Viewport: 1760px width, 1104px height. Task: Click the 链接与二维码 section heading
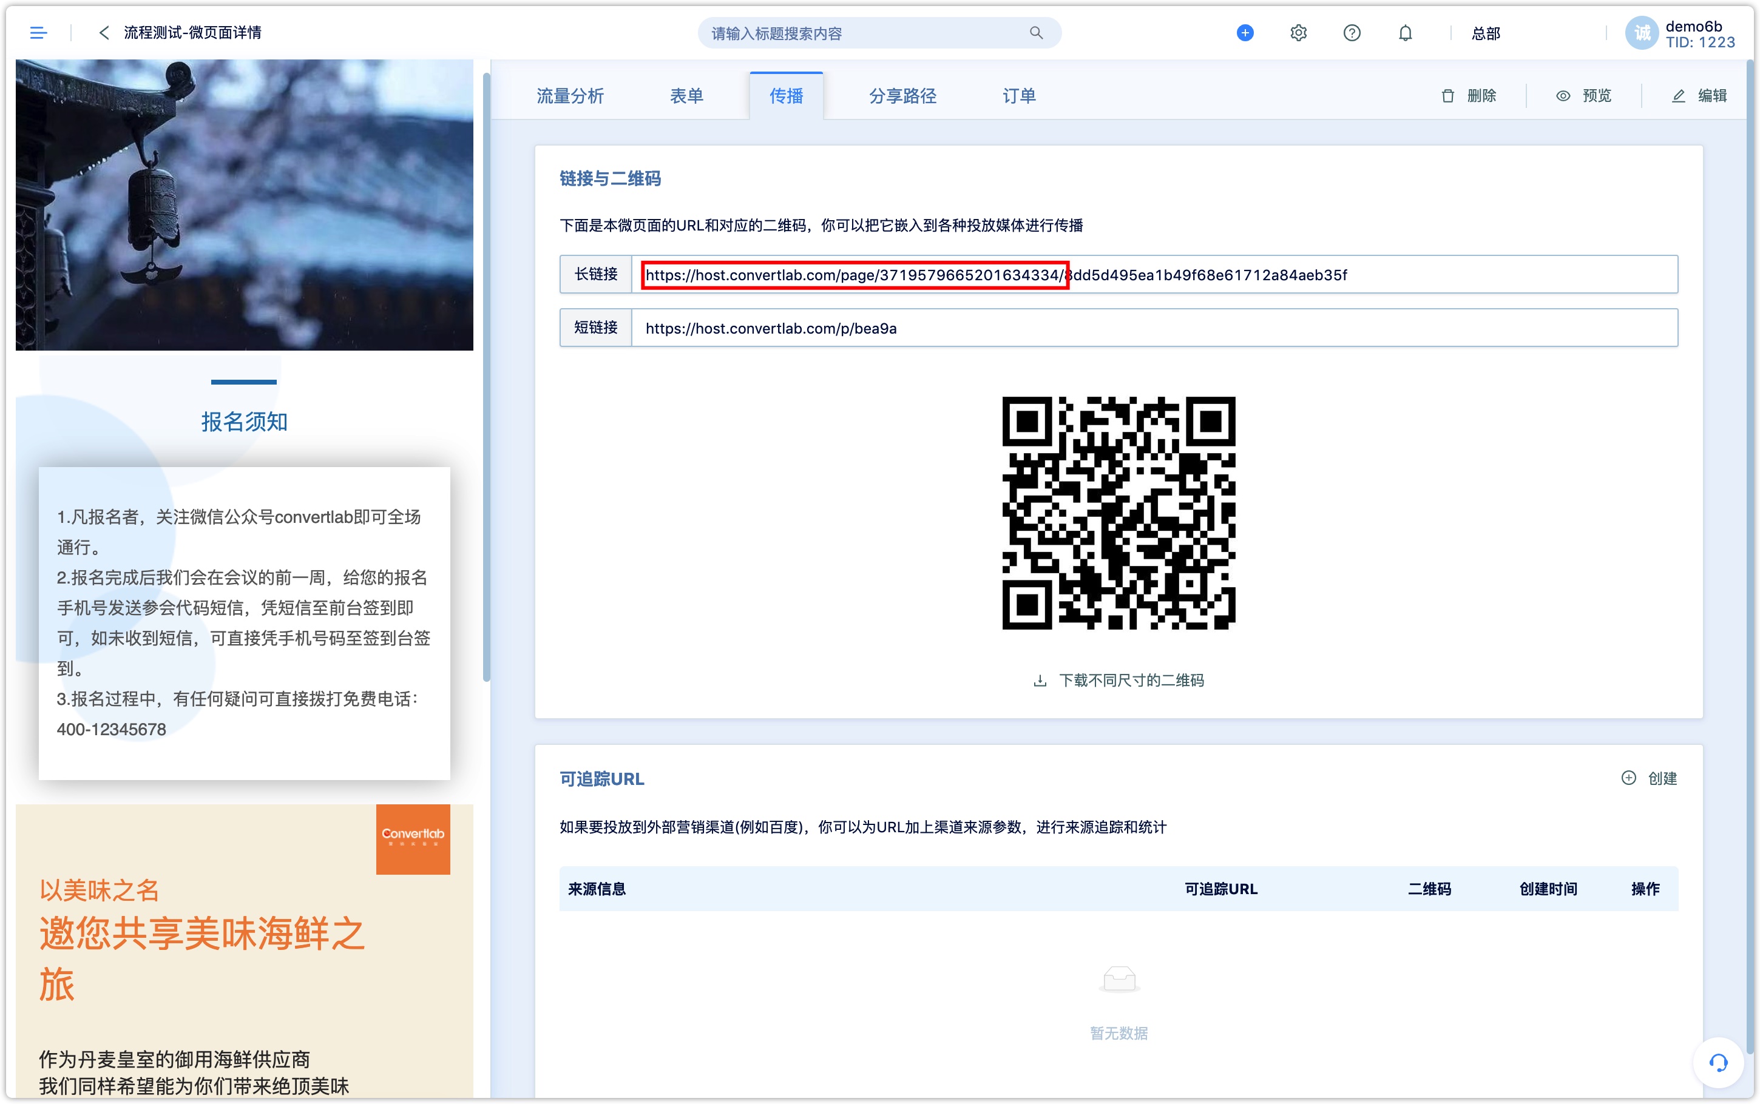[x=610, y=178]
